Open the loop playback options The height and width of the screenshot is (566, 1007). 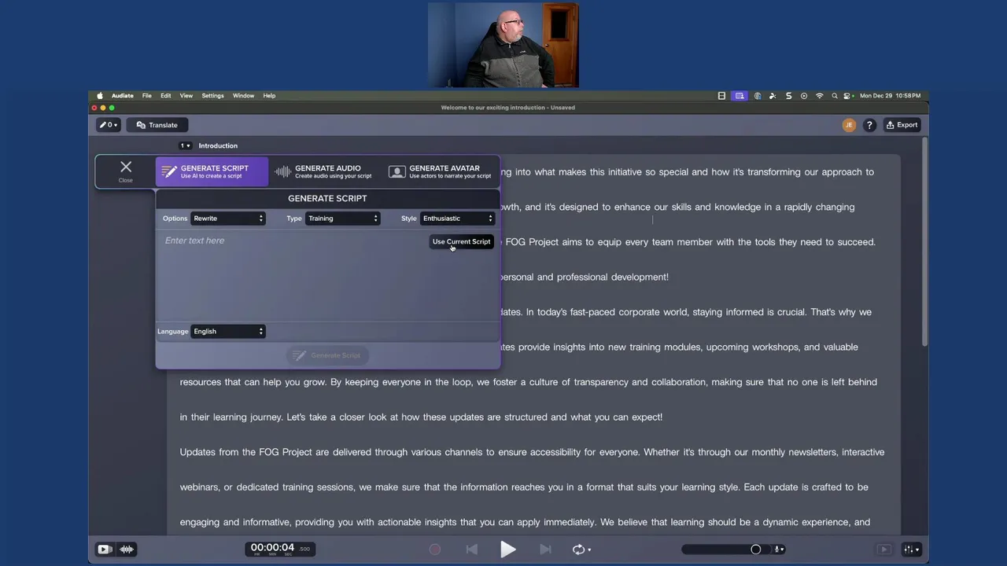click(x=581, y=549)
